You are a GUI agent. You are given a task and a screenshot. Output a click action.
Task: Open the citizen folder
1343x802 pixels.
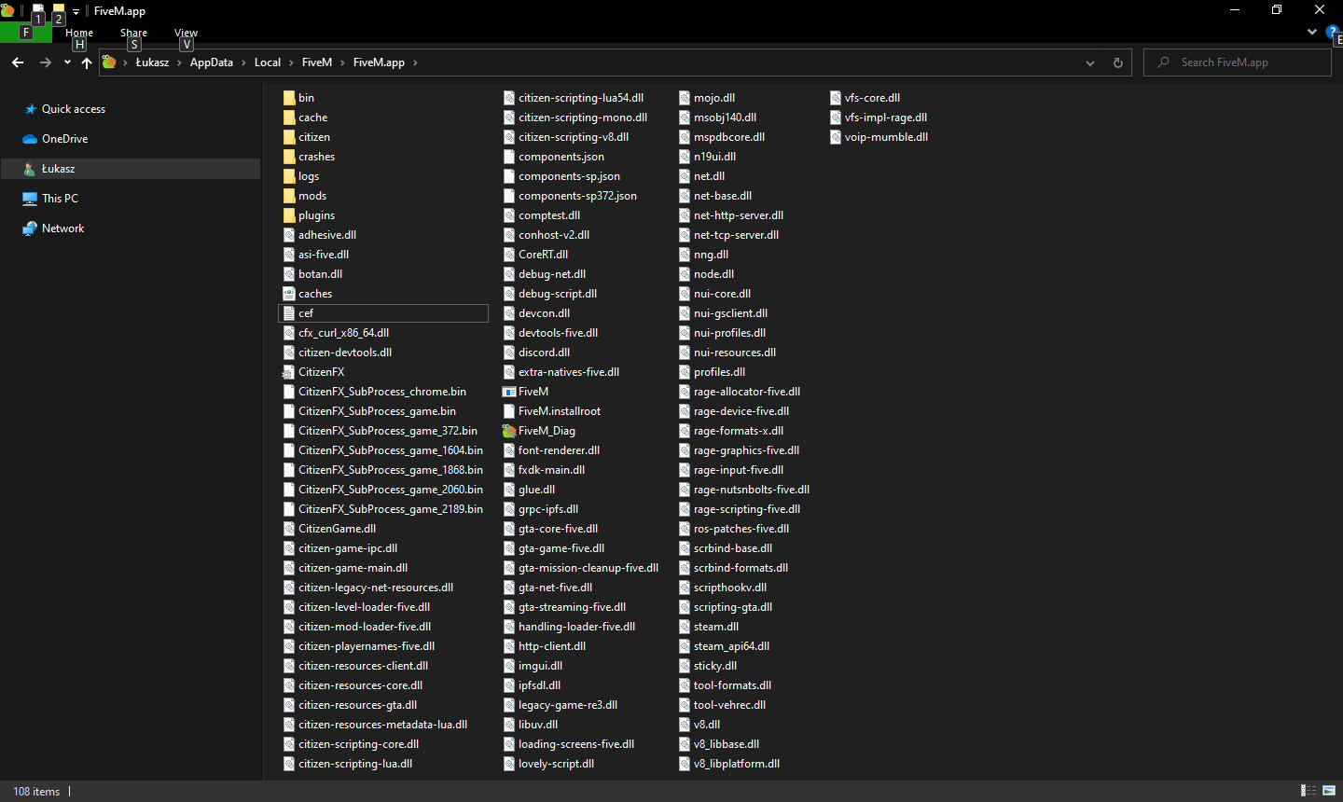tap(306, 137)
